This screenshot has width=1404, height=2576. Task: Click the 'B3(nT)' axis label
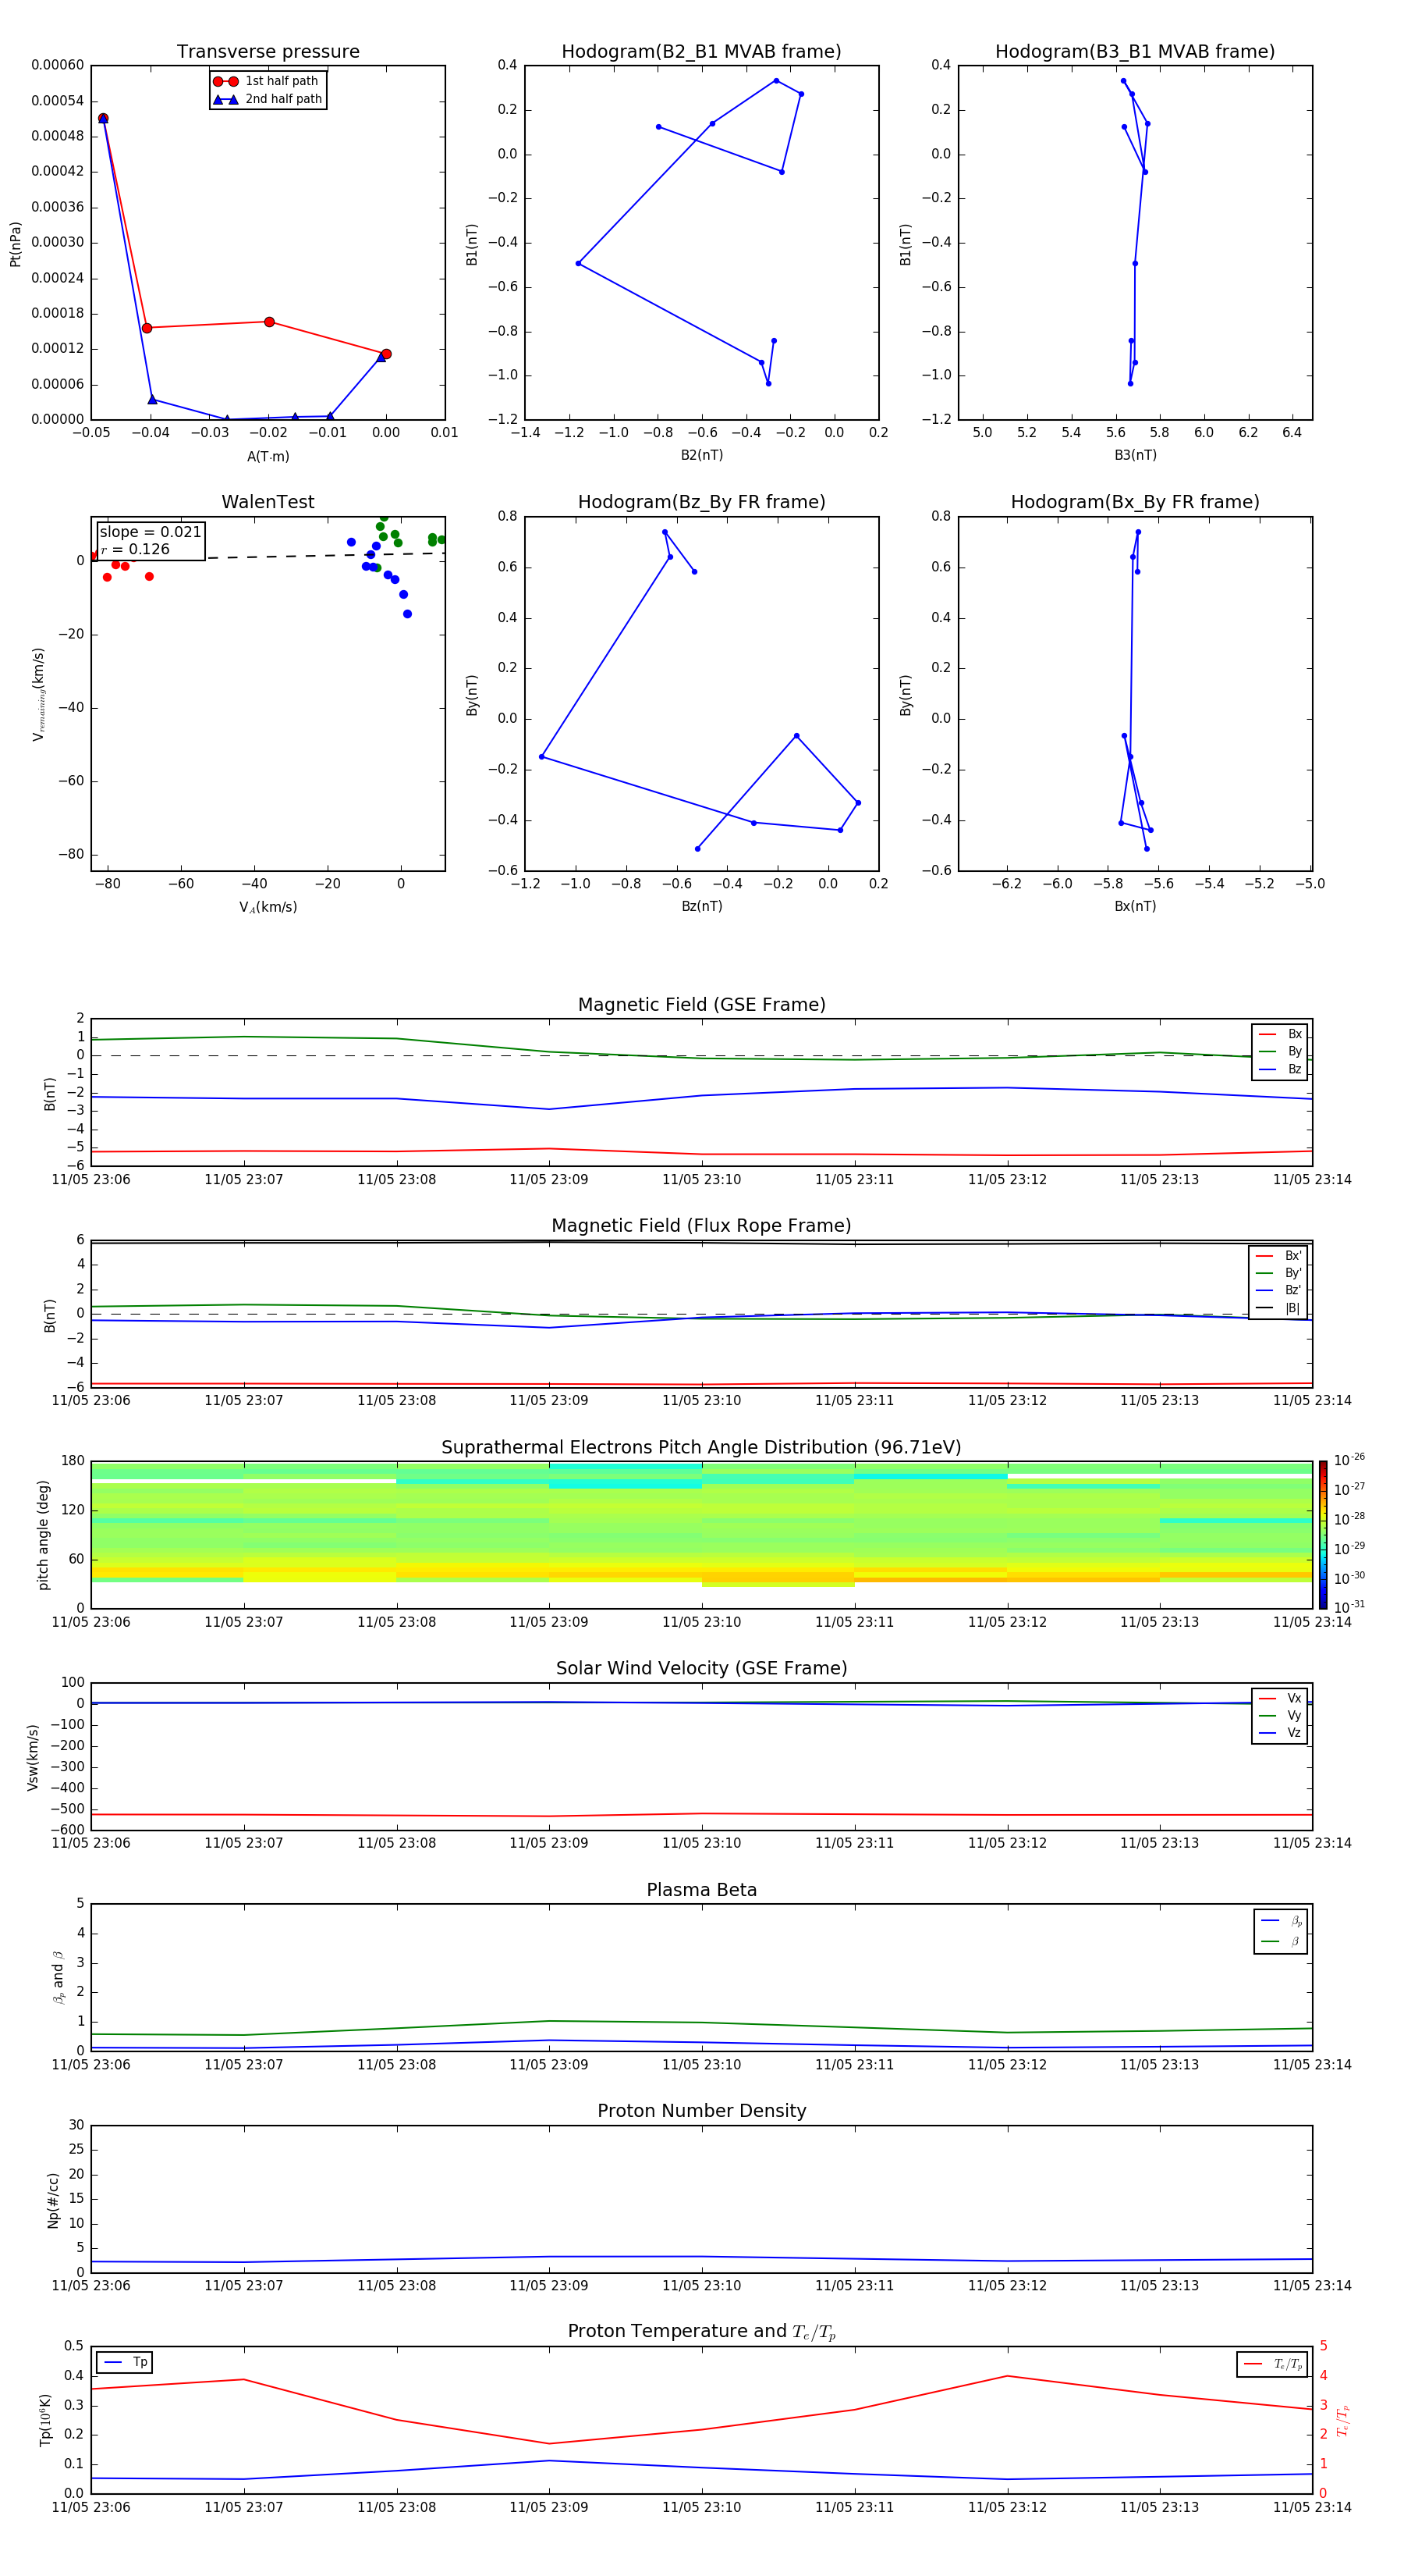point(1135,455)
